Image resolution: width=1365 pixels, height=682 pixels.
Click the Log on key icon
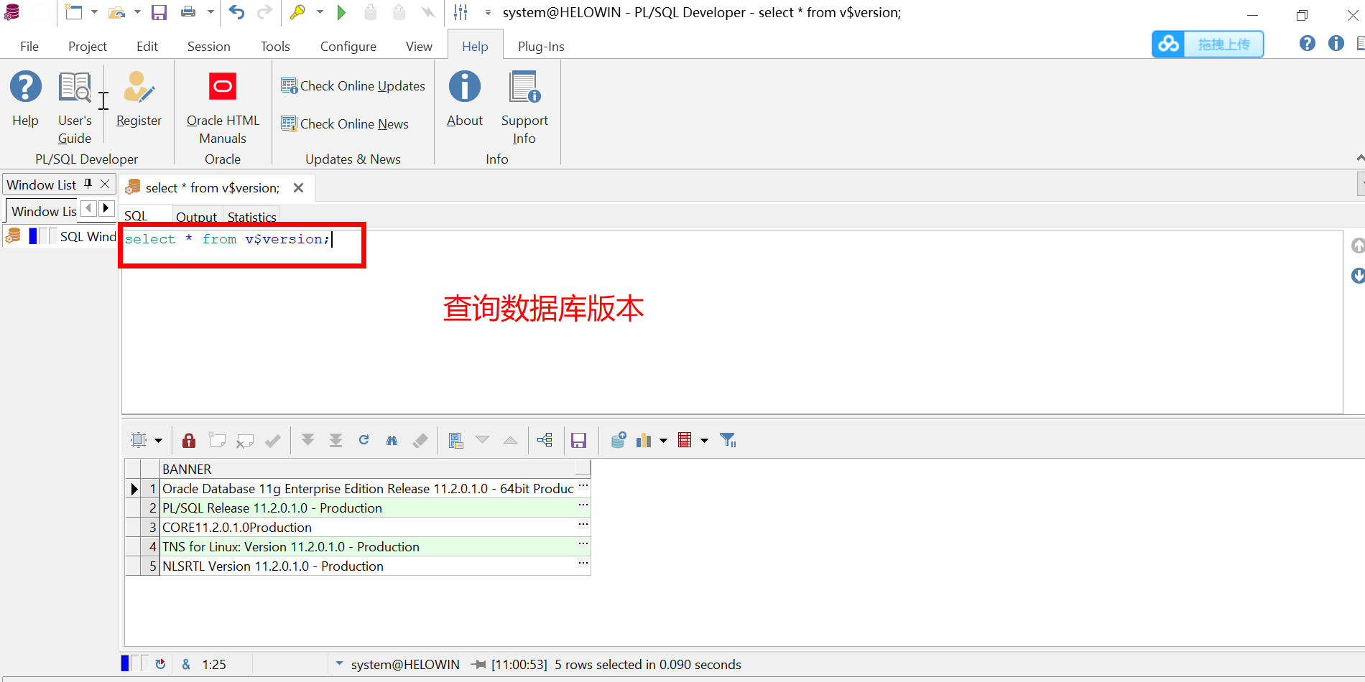click(297, 12)
